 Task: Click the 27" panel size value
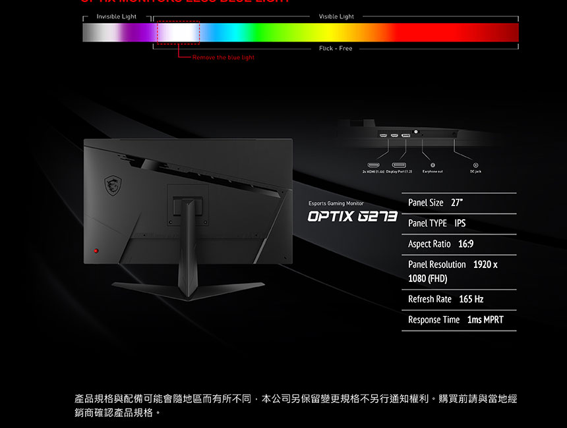pyautogui.click(x=457, y=203)
